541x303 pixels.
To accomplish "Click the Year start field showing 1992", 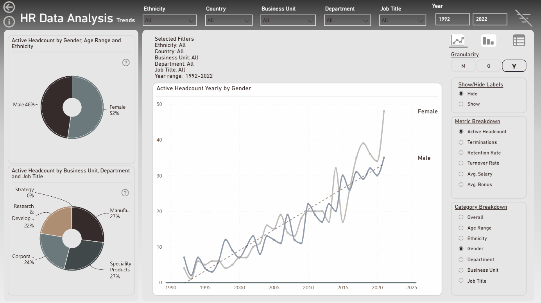I will [x=452, y=19].
